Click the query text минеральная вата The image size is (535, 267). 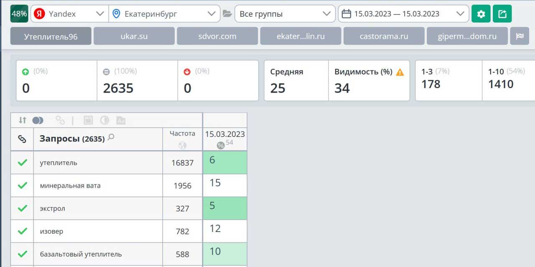(x=70, y=185)
